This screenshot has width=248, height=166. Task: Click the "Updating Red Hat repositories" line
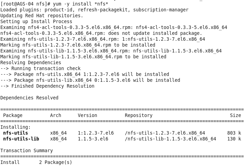coord(42,16)
